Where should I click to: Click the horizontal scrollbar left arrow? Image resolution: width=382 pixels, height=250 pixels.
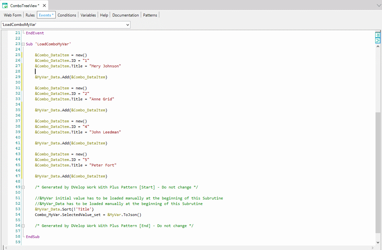point(4,248)
